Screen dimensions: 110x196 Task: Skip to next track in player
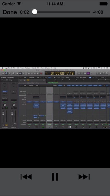coord(84,177)
